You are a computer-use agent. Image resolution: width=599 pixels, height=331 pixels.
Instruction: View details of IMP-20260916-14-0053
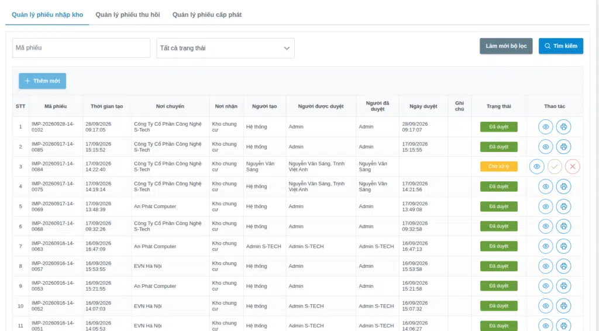(x=546, y=286)
